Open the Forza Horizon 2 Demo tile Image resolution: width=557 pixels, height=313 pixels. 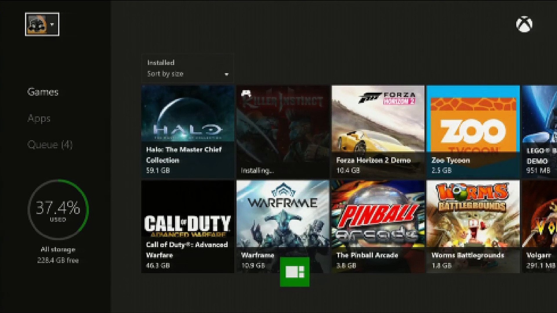click(378, 131)
